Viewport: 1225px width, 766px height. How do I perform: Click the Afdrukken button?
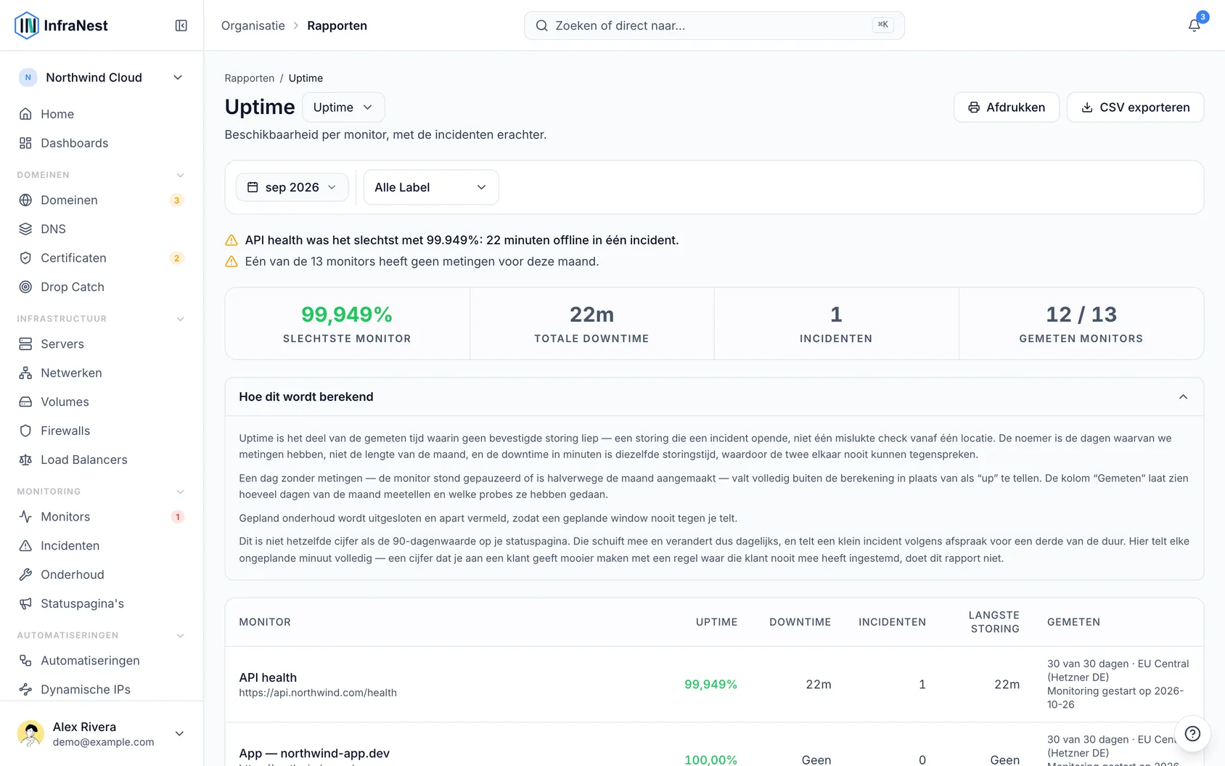(x=1007, y=107)
